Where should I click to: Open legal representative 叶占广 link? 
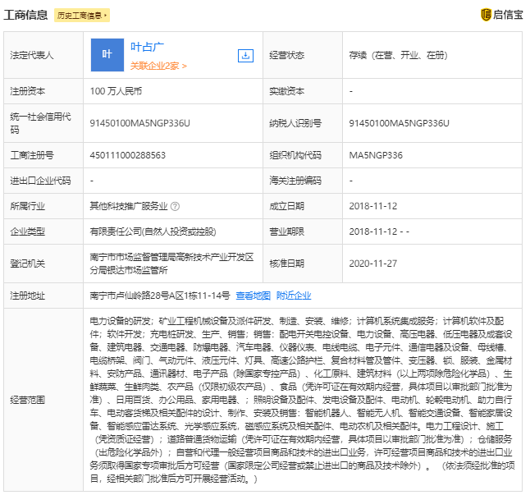point(148,47)
